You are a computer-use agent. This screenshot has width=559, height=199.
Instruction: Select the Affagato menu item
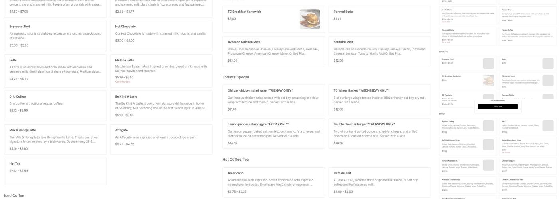pyautogui.click(x=161, y=137)
